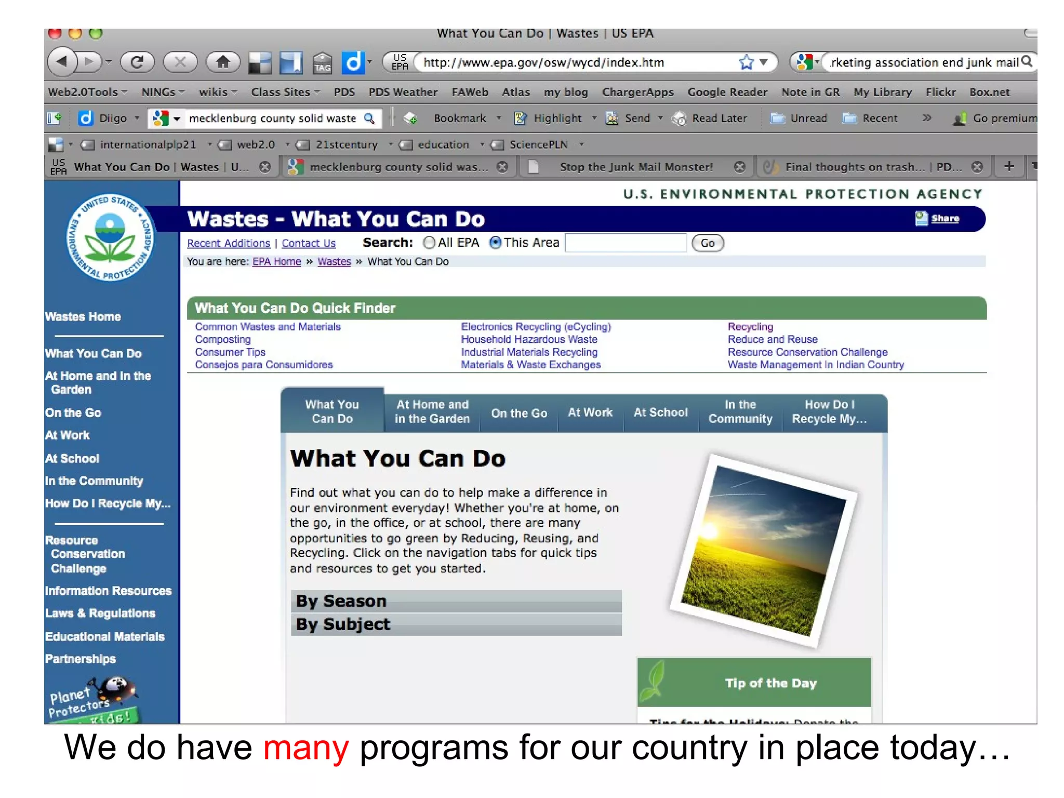Click the browser Back arrow button
1064x798 pixels.
pyautogui.click(x=62, y=62)
